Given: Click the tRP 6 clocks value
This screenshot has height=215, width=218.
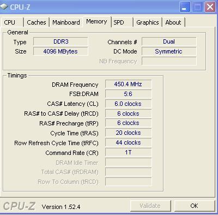Looking at the screenshot, I should tap(128, 123).
